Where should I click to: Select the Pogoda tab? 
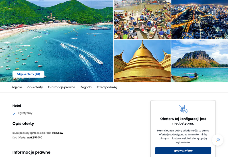pos(86,87)
